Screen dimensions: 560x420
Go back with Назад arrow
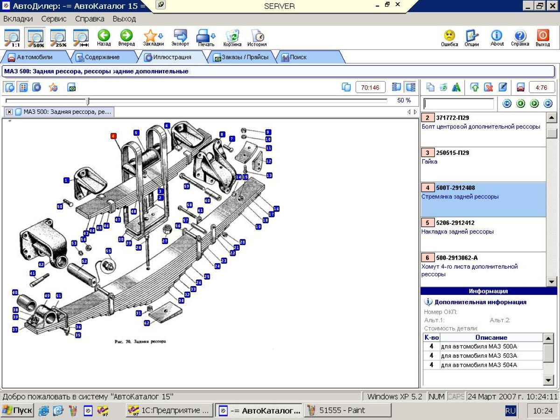[x=104, y=38]
